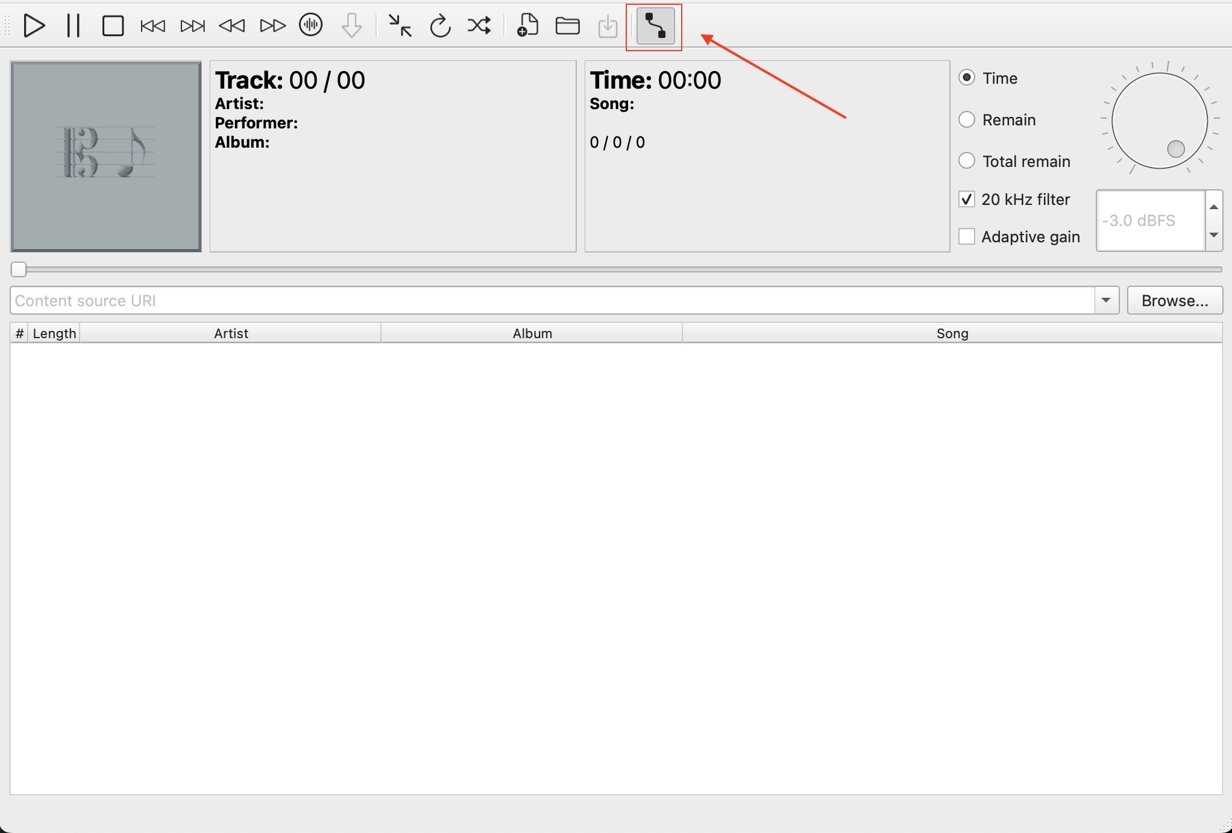Image resolution: width=1232 pixels, height=833 pixels.
Task: Sort by the Artist column header
Action: (231, 333)
